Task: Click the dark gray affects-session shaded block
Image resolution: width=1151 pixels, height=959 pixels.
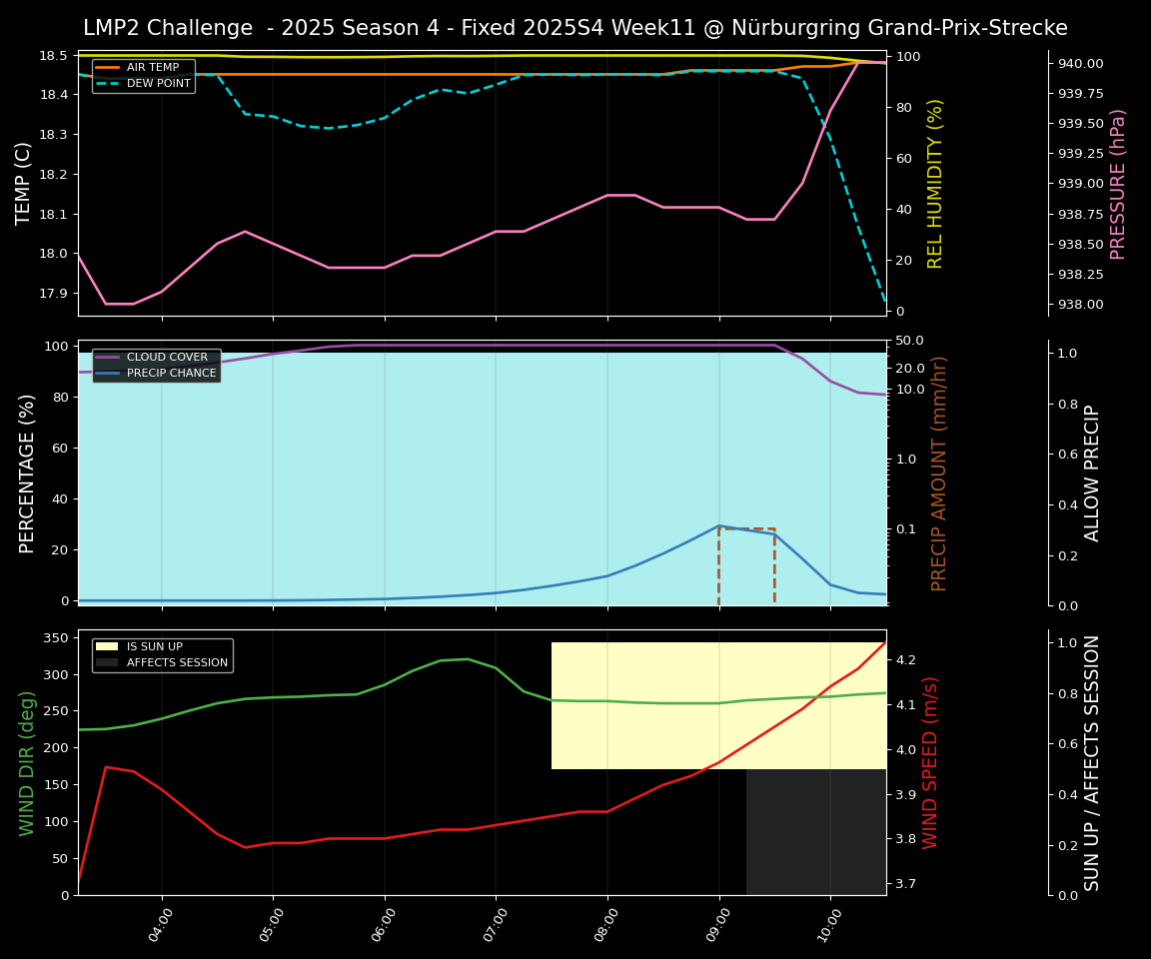Action: pos(815,832)
